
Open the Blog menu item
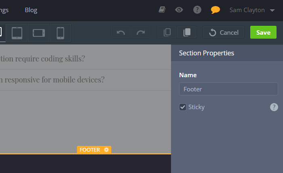31,10
